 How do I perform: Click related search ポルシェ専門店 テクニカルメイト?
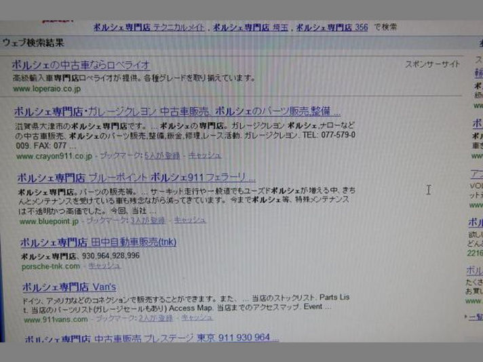point(151,28)
